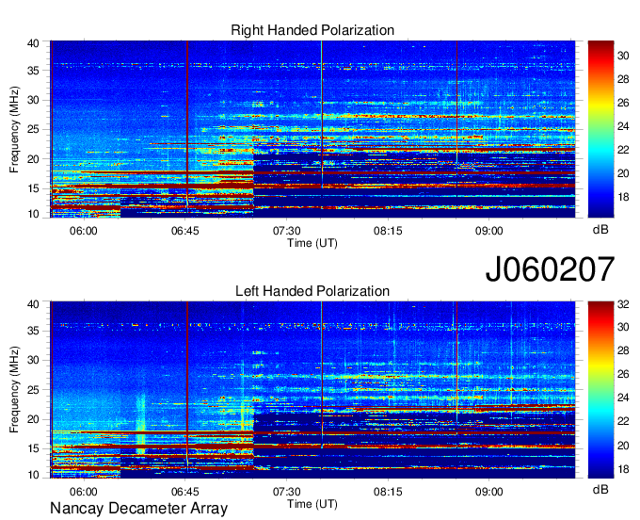Click the Left Handed Polarization spectrogram
This screenshot has height=520, width=640.
pyautogui.click(x=312, y=390)
